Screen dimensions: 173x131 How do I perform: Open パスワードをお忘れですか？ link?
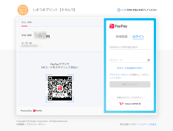click(x=130, y=68)
